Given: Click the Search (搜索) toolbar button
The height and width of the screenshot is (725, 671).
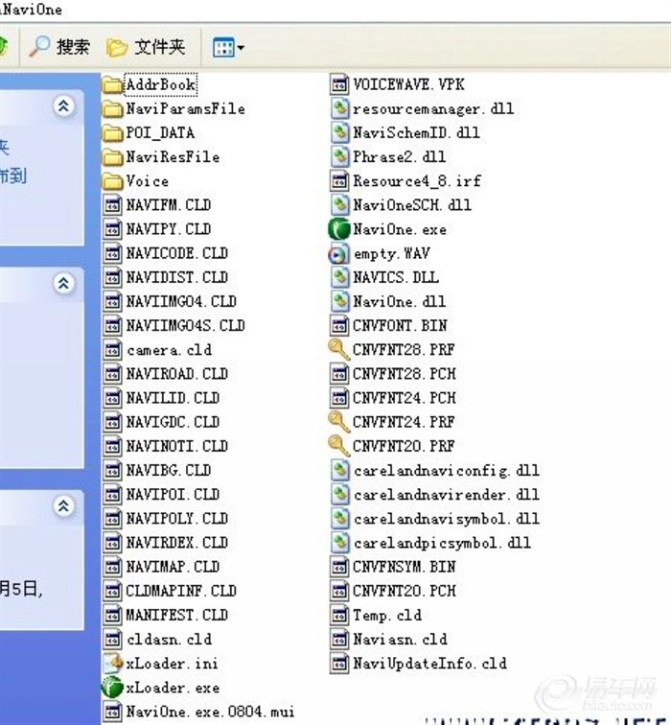Looking at the screenshot, I should (60, 46).
